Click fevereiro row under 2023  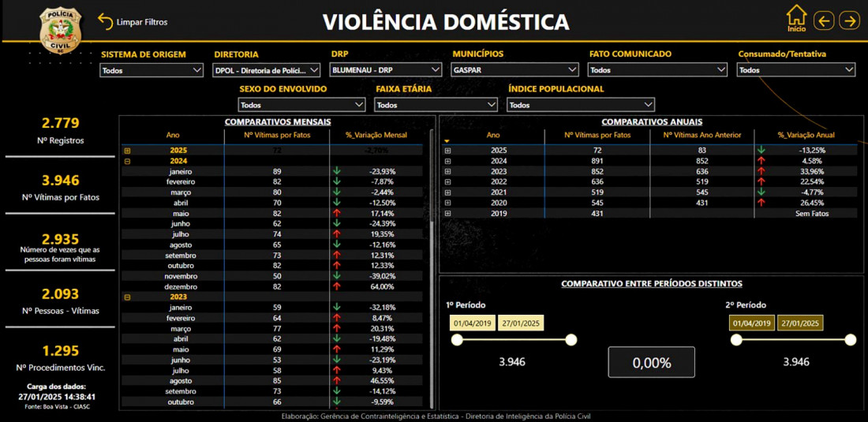click(x=272, y=318)
